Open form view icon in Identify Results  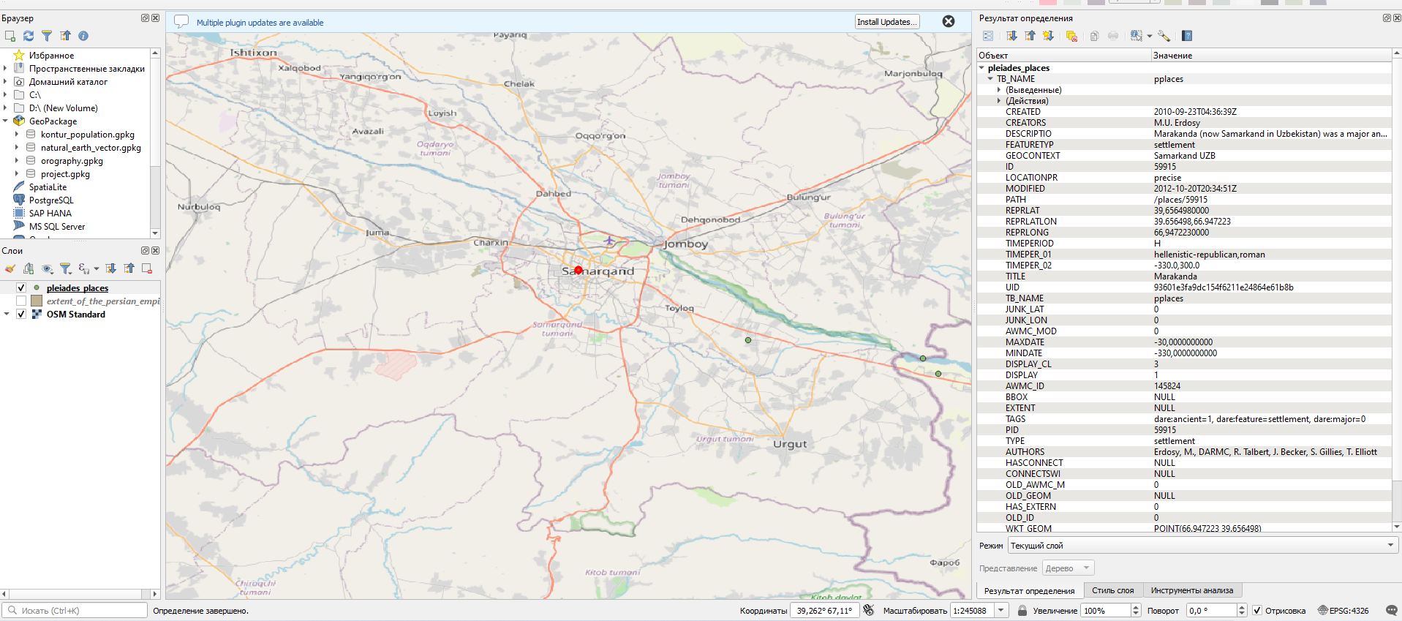(x=988, y=36)
